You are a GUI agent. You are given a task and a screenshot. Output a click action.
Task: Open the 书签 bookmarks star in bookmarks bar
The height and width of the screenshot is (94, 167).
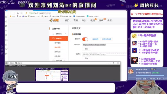pos(12,16)
